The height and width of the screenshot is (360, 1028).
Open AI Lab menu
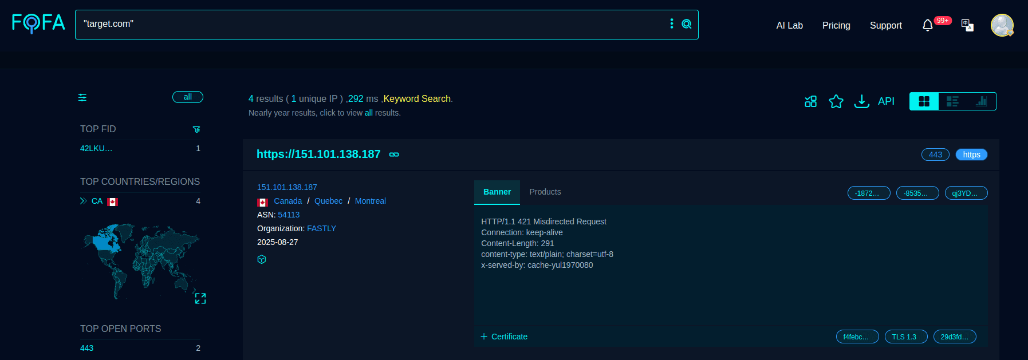click(789, 25)
